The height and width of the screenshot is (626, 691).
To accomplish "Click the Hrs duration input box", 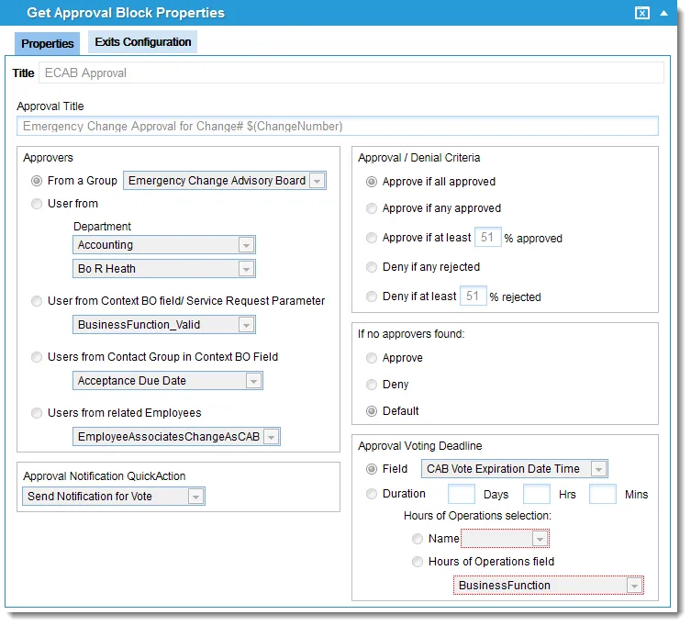I will pos(536,494).
